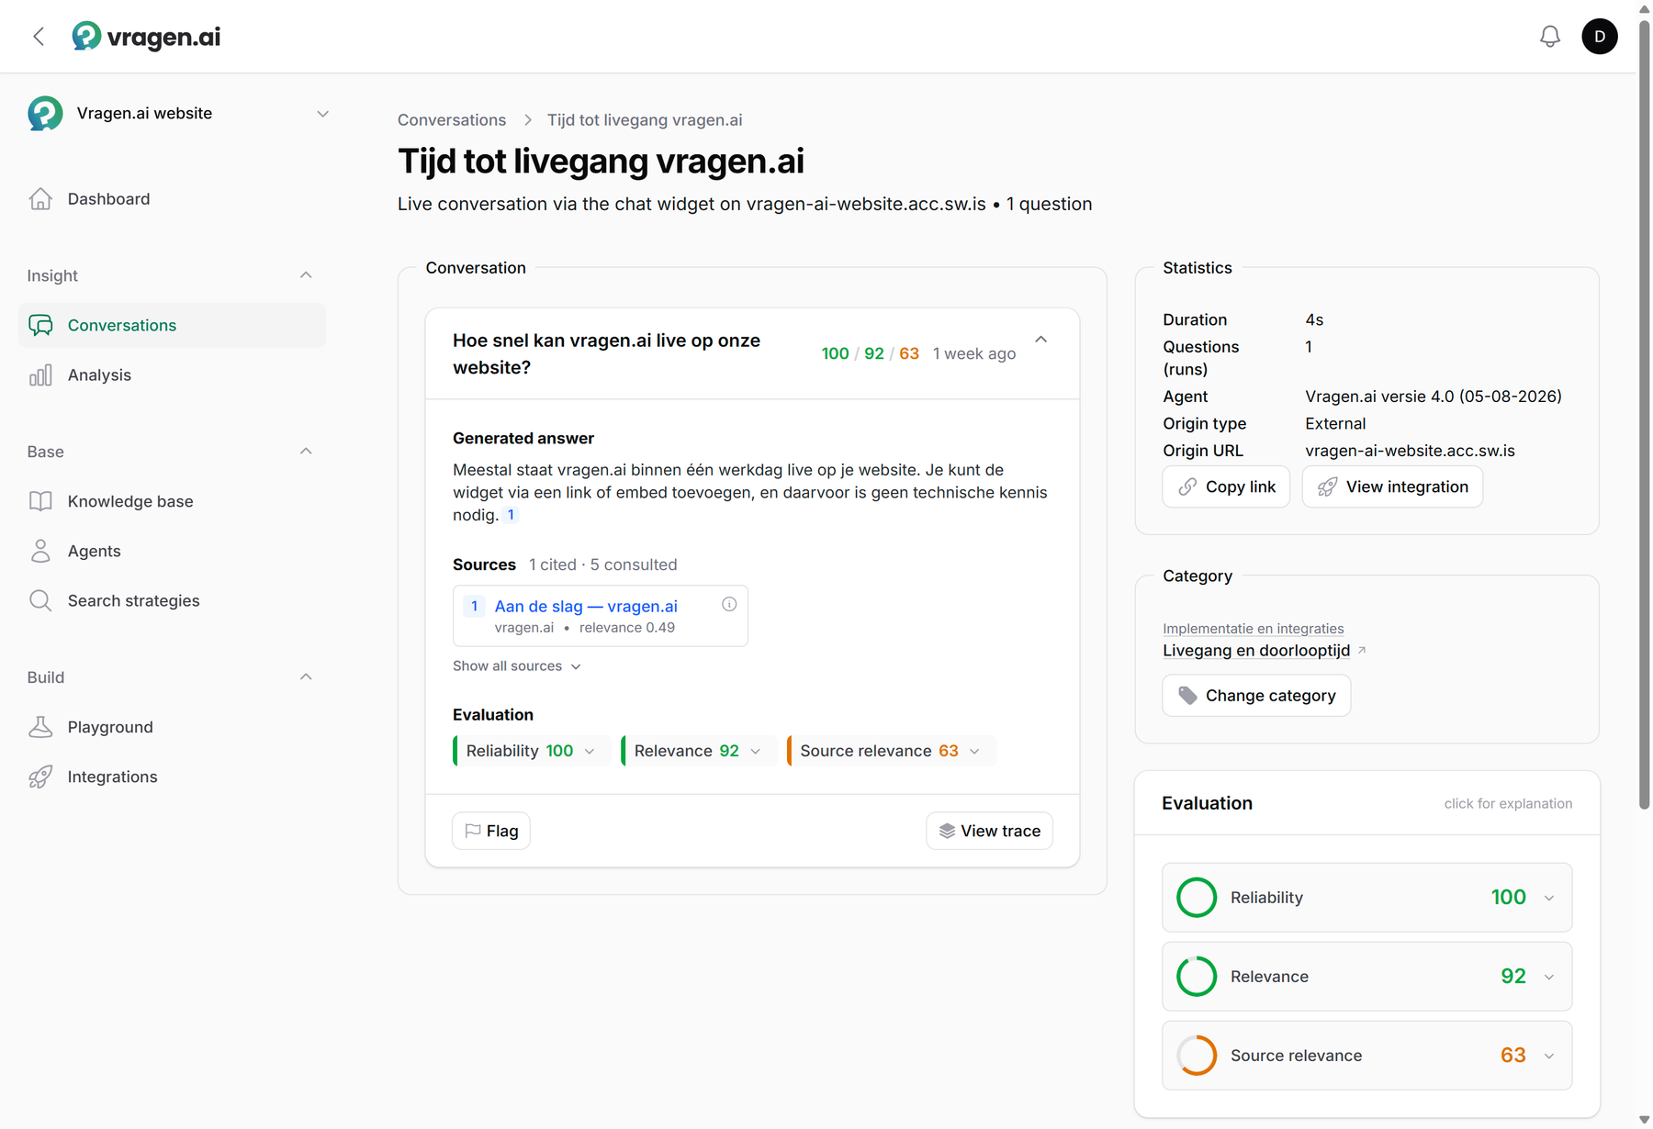Screen dimensions: 1653x1129
Task: Click the Dashboard house icon
Action: click(x=40, y=199)
